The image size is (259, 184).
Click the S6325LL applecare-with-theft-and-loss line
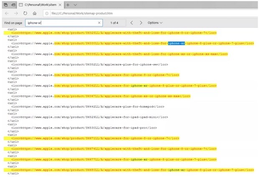pyautogui.click(x=114, y=33)
